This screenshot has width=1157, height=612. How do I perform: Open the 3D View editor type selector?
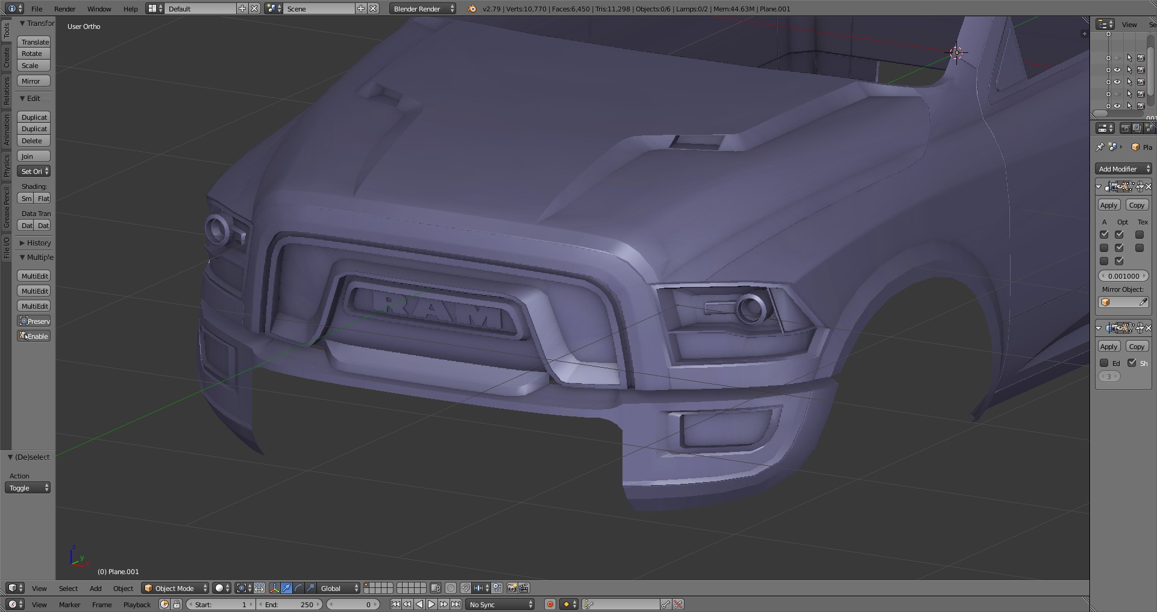pos(15,588)
